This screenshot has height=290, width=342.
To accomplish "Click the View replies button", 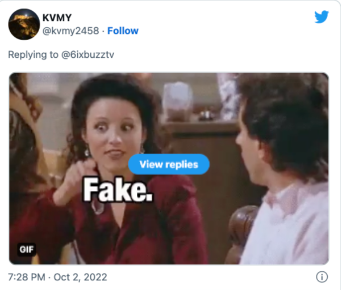I will pyautogui.click(x=169, y=164).
